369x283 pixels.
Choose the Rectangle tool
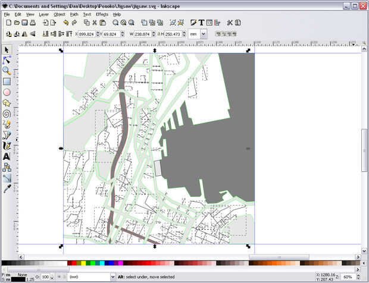[x=7, y=81]
